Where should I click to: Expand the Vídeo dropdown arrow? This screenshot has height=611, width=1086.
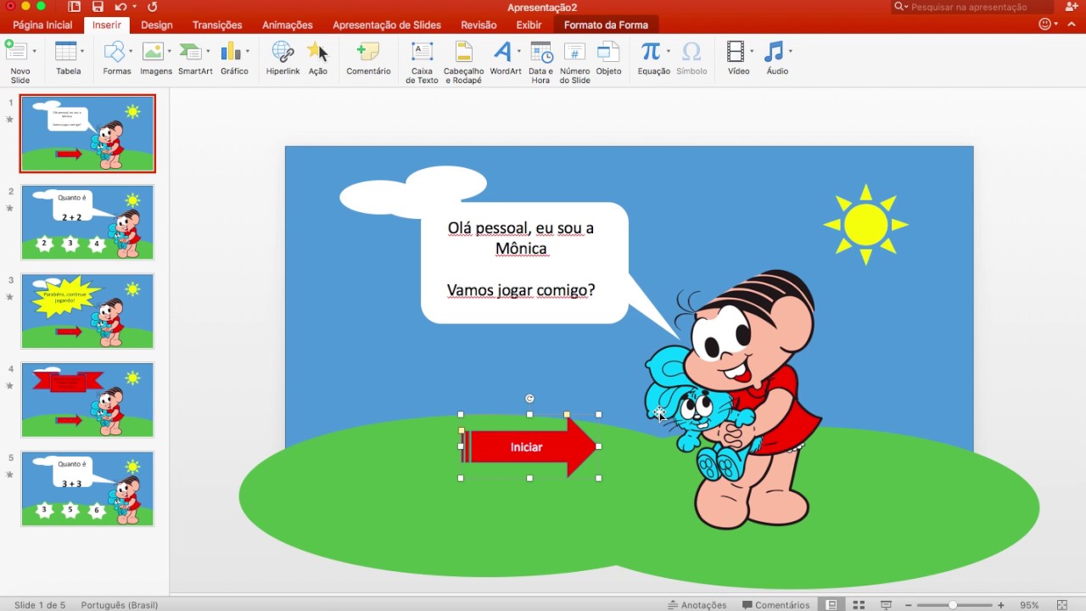coord(752,51)
